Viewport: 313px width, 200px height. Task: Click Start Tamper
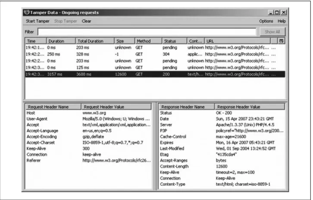pyautogui.click(x=38, y=21)
